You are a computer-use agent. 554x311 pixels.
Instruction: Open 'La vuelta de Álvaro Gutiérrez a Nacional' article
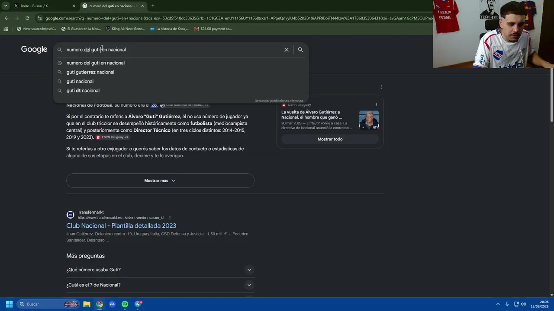tap(312, 114)
